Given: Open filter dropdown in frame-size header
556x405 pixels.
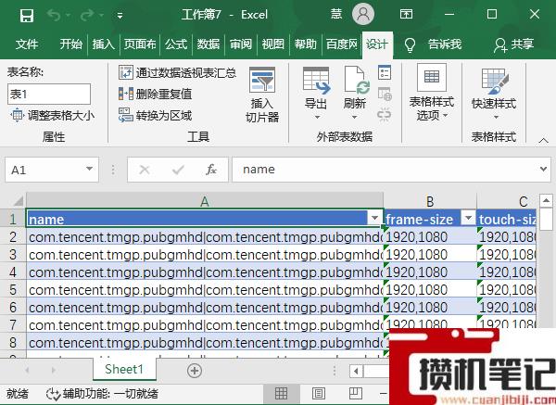Looking at the screenshot, I should click(468, 218).
